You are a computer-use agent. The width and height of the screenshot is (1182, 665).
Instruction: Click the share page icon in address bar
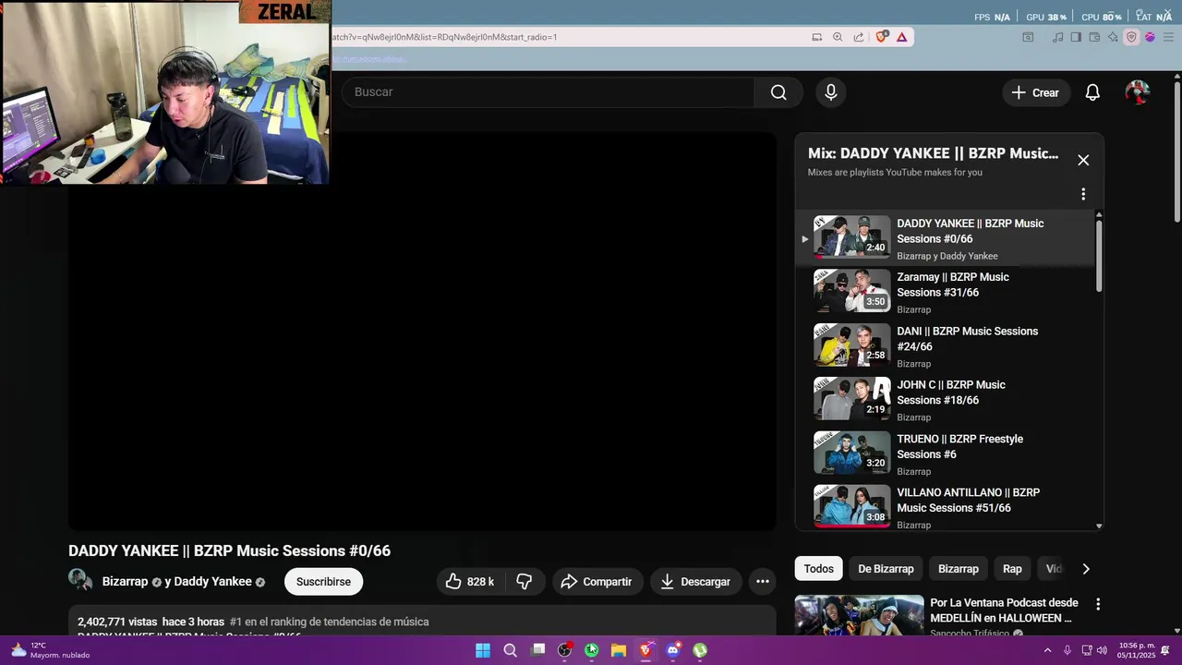(x=859, y=37)
